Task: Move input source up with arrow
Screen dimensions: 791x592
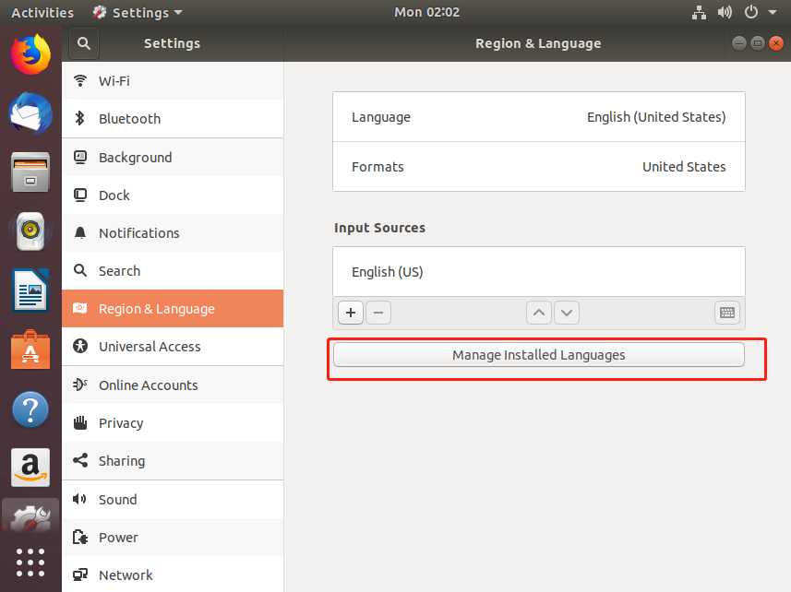Action: 539,313
